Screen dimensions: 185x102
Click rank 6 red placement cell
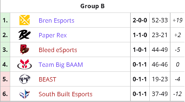point(5,94)
